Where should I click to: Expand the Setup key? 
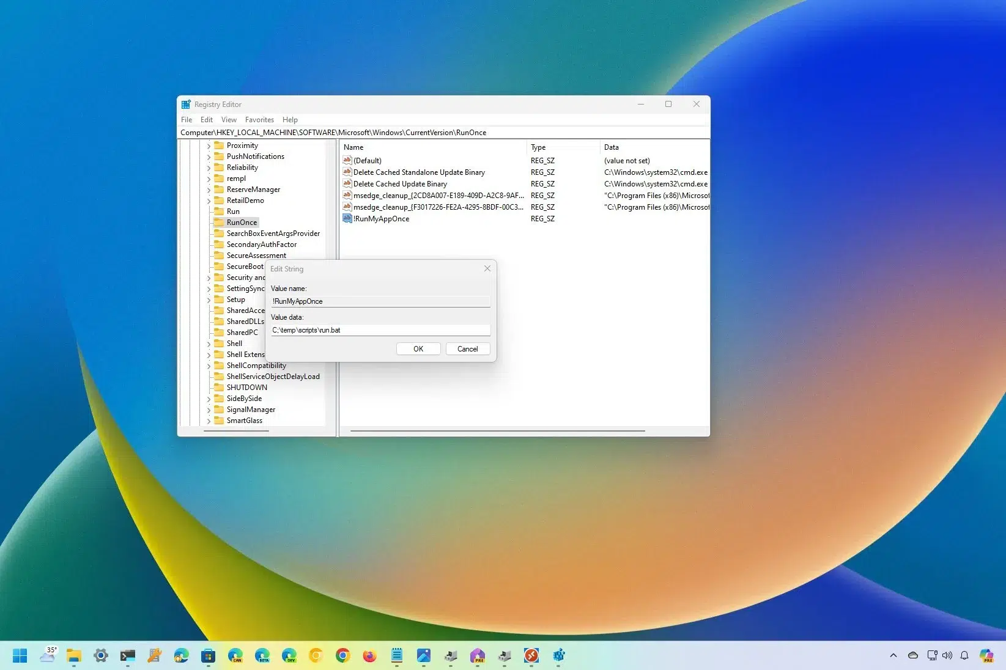click(210, 299)
